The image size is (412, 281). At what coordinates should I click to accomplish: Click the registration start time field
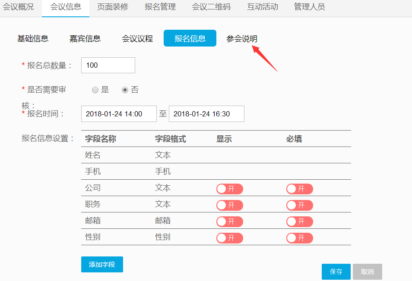click(119, 114)
